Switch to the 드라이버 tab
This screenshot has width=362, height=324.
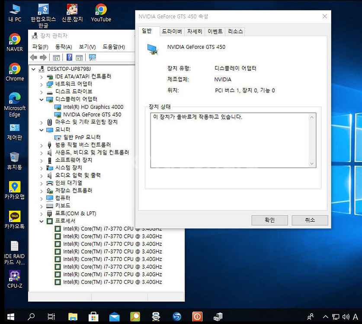pos(172,32)
